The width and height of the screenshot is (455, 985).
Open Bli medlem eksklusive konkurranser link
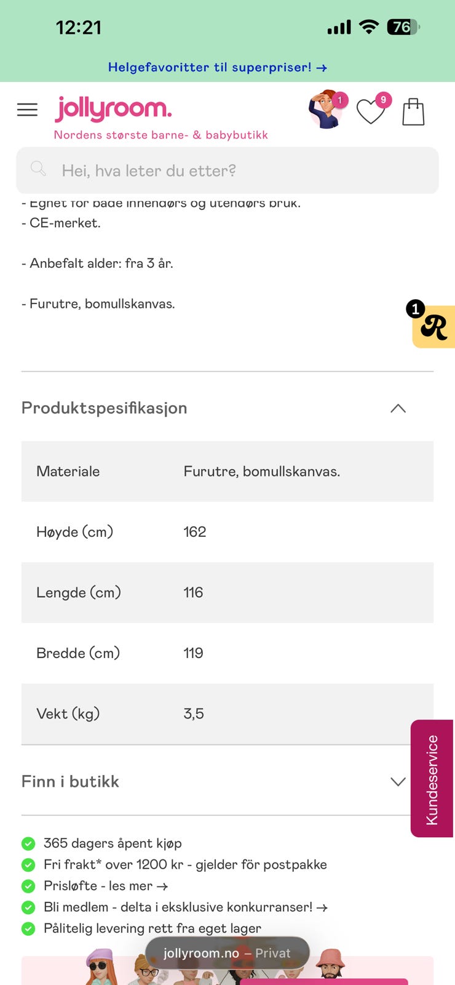[185, 907]
